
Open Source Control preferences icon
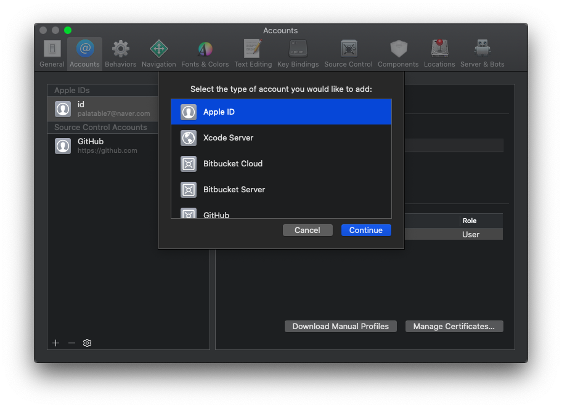[x=348, y=49]
